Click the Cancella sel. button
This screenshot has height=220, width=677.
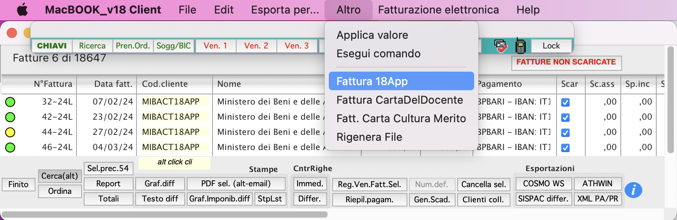click(483, 184)
